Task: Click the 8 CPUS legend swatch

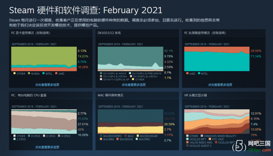Action: pos(29,135)
